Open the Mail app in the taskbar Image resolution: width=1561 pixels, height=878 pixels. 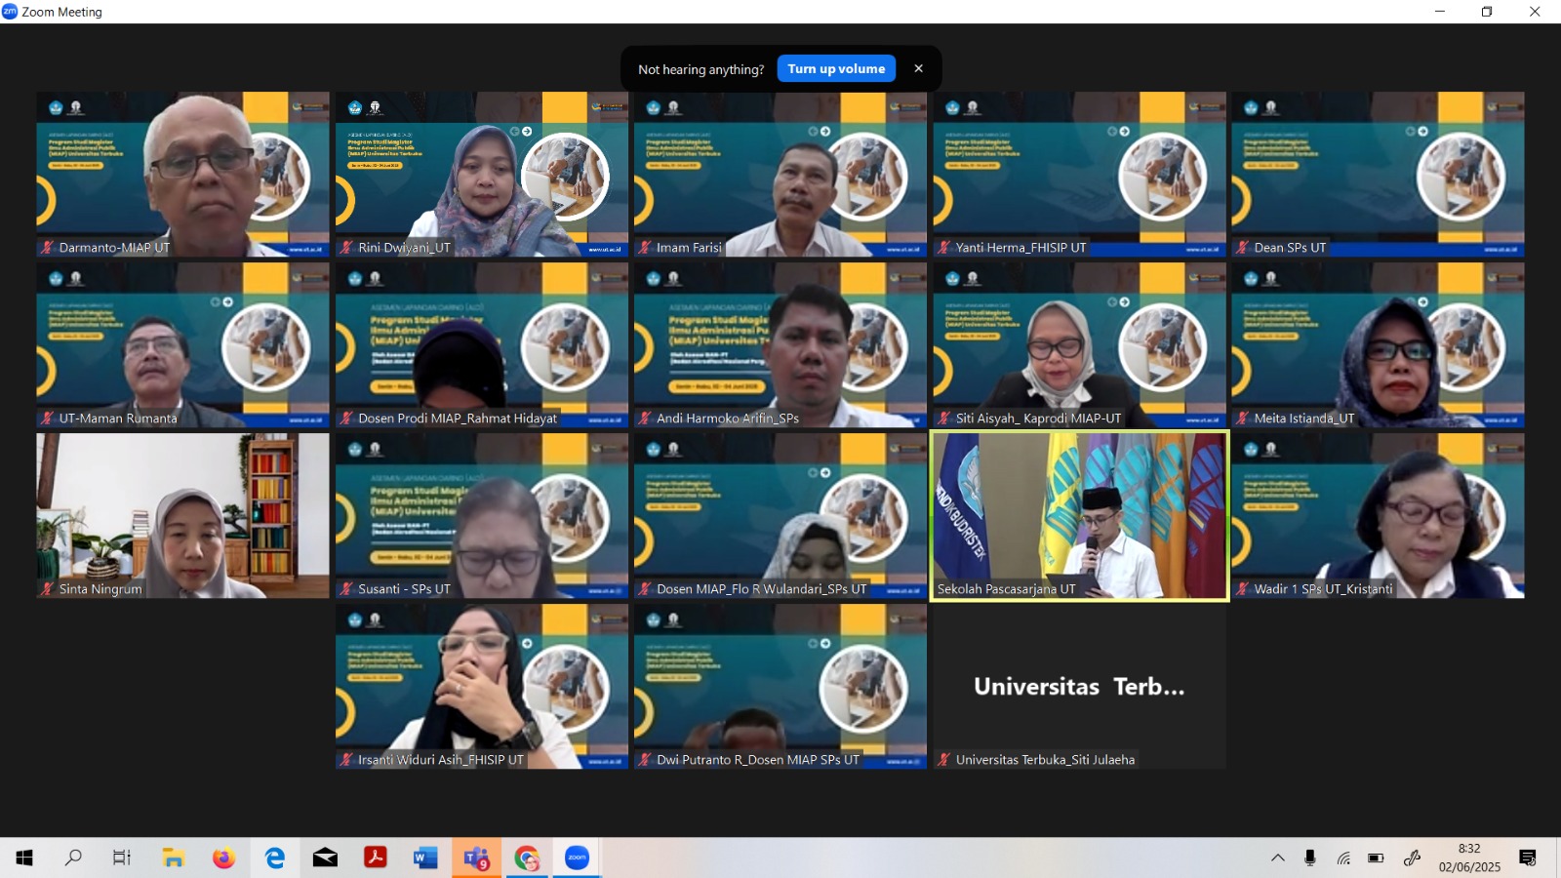click(325, 858)
